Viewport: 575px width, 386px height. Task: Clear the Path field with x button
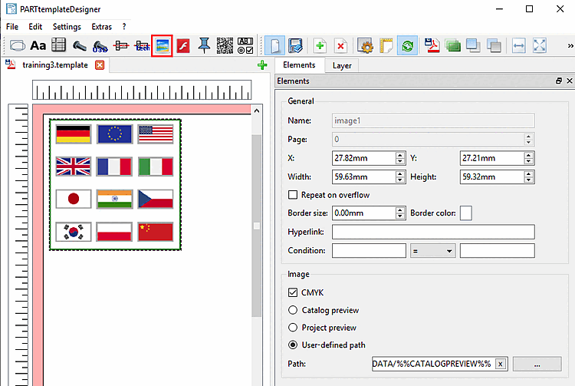pos(500,364)
